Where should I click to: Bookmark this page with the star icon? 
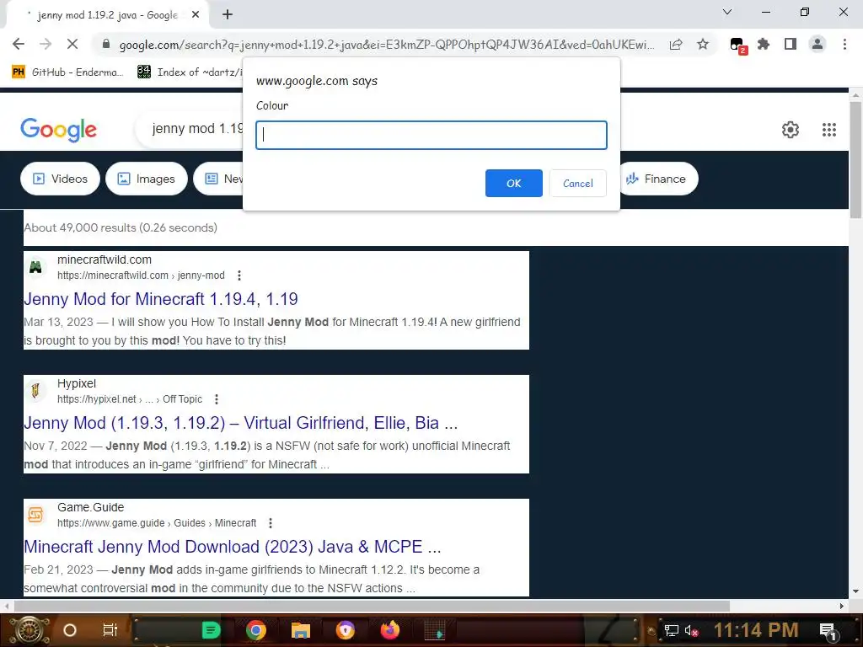[703, 44]
